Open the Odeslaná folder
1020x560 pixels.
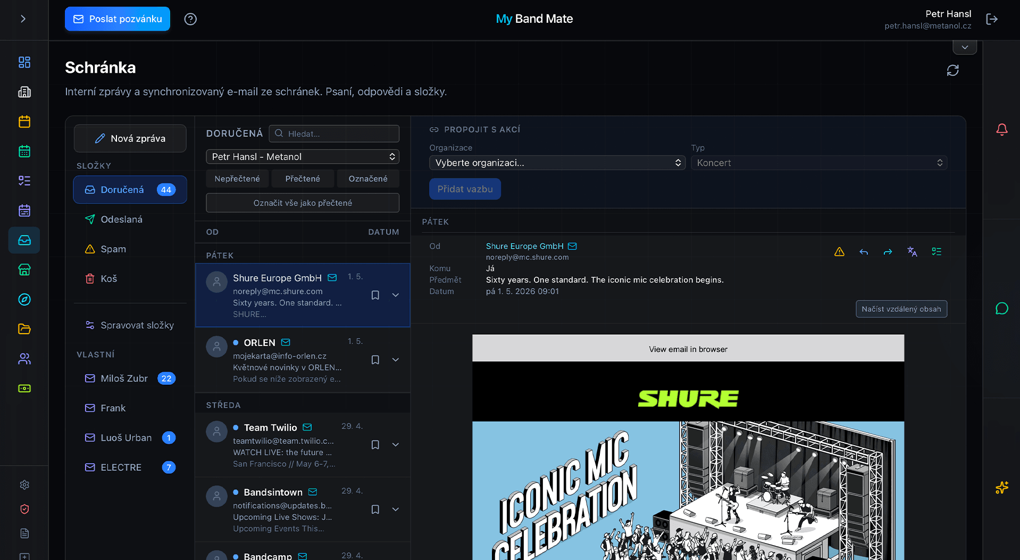point(130,219)
